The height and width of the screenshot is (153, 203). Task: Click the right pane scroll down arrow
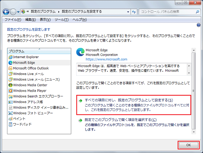[x=194, y=132]
